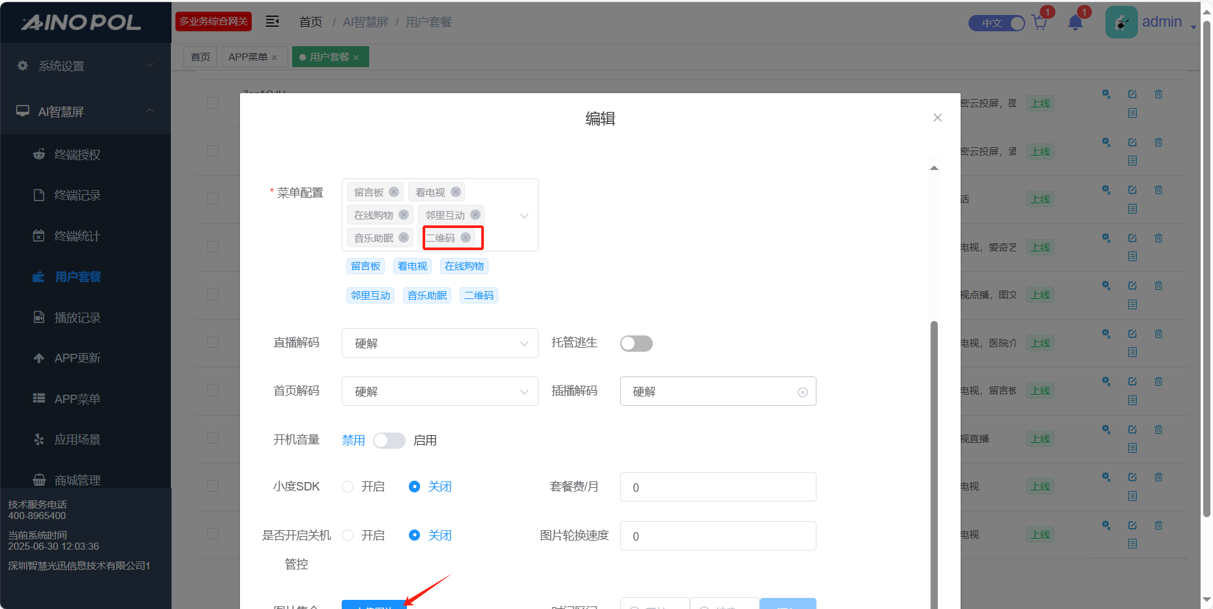This screenshot has width=1213, height=609.
Task: Expand the 系统设置 sidebar menu
Action: point(85,66)
